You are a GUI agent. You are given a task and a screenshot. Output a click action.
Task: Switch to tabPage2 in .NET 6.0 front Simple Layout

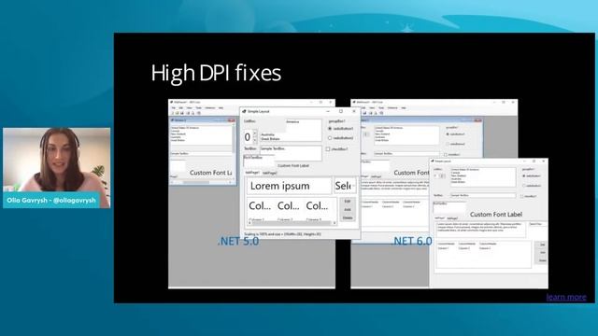coord(452,218)
